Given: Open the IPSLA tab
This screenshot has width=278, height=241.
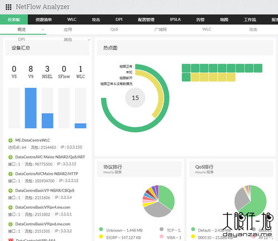Looking at the screenshot, I should pyautogui.click(x=175, y=19).
